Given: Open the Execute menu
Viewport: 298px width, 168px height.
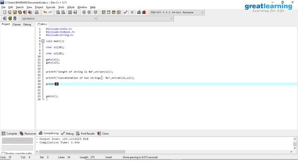Looking at the screenshot, I should 51,7.
